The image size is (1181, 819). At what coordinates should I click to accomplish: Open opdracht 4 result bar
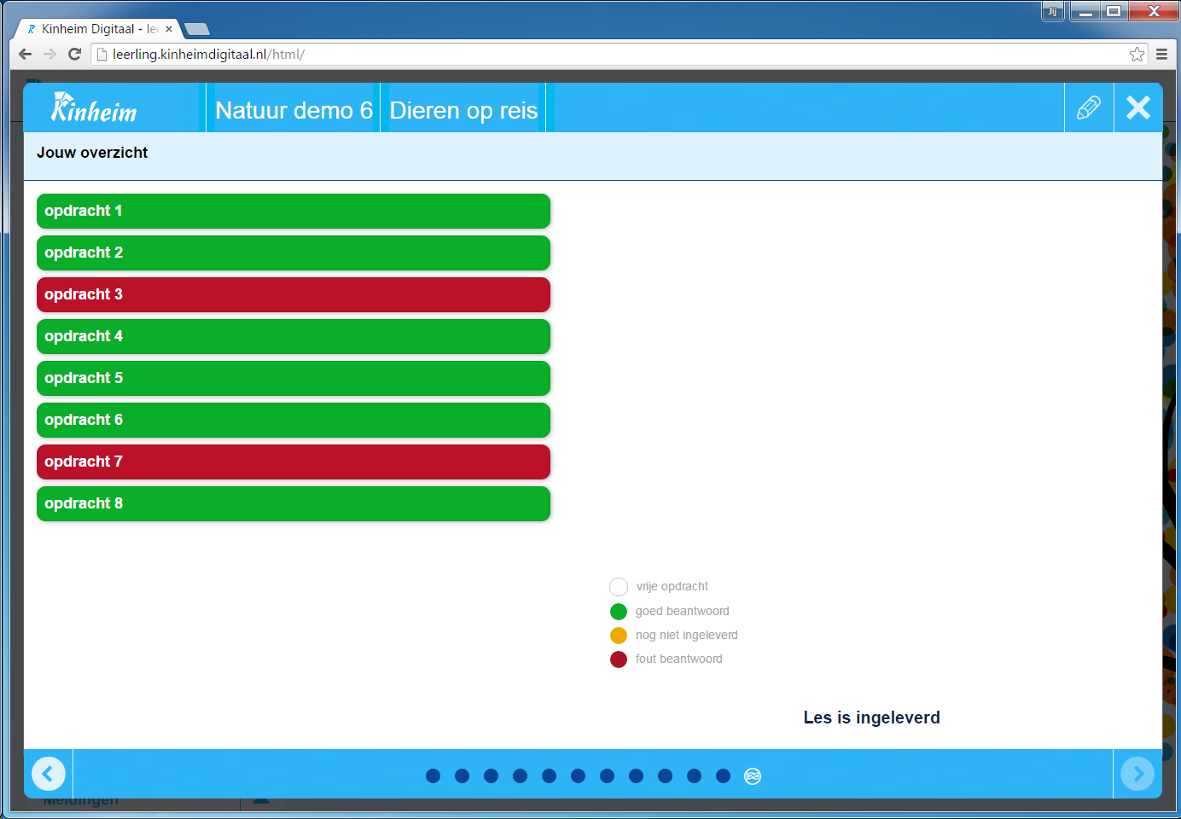click(x=294, y=336)
